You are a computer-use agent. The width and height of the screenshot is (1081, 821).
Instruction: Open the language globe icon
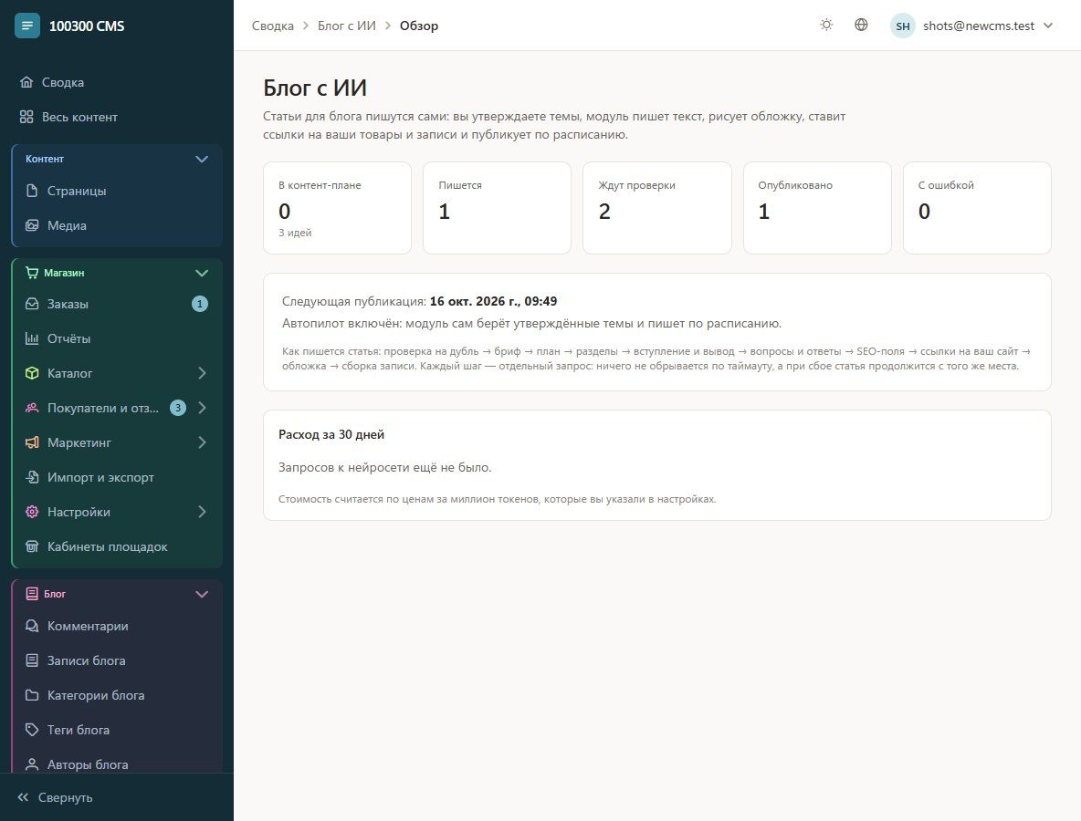[x=861, y=26]
